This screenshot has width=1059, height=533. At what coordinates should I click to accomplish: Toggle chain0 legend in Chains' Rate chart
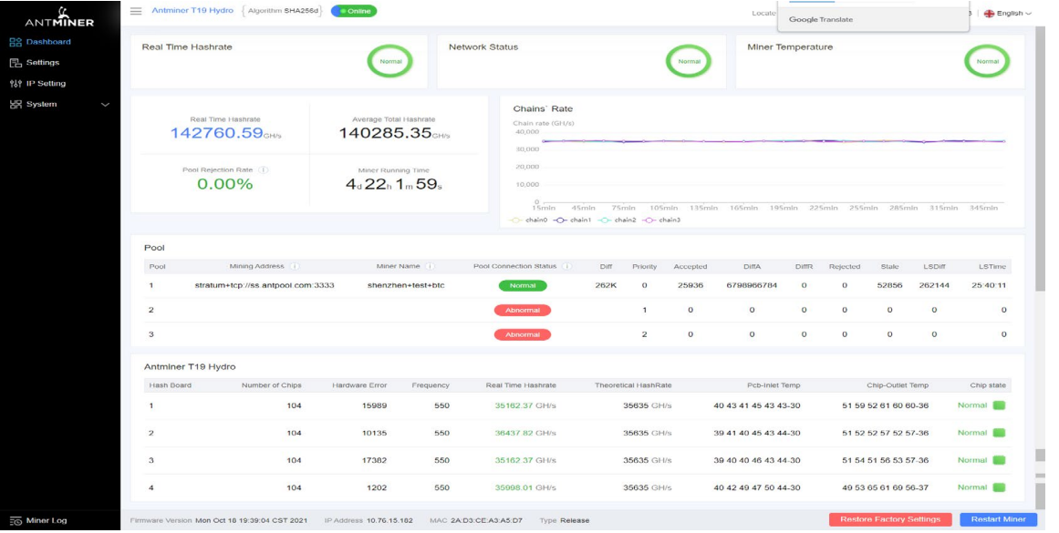click(529, 220)
